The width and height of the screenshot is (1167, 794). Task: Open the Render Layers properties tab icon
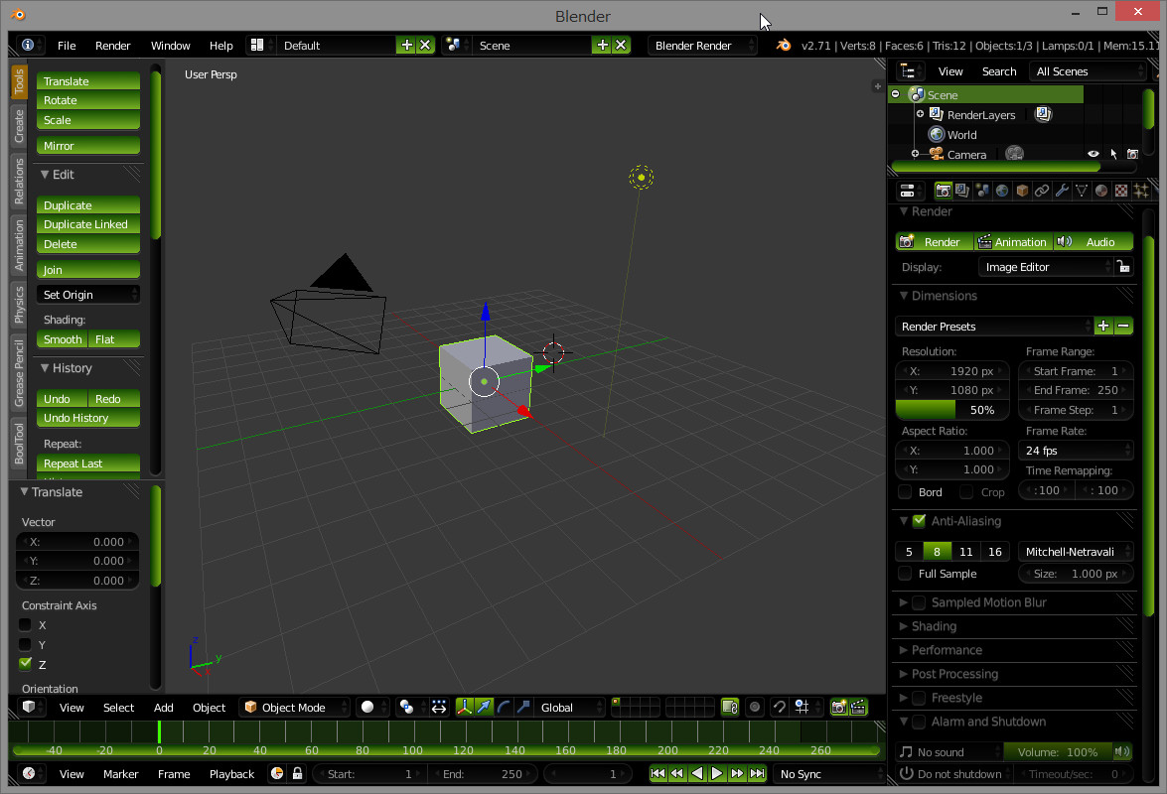coord(962,191)
